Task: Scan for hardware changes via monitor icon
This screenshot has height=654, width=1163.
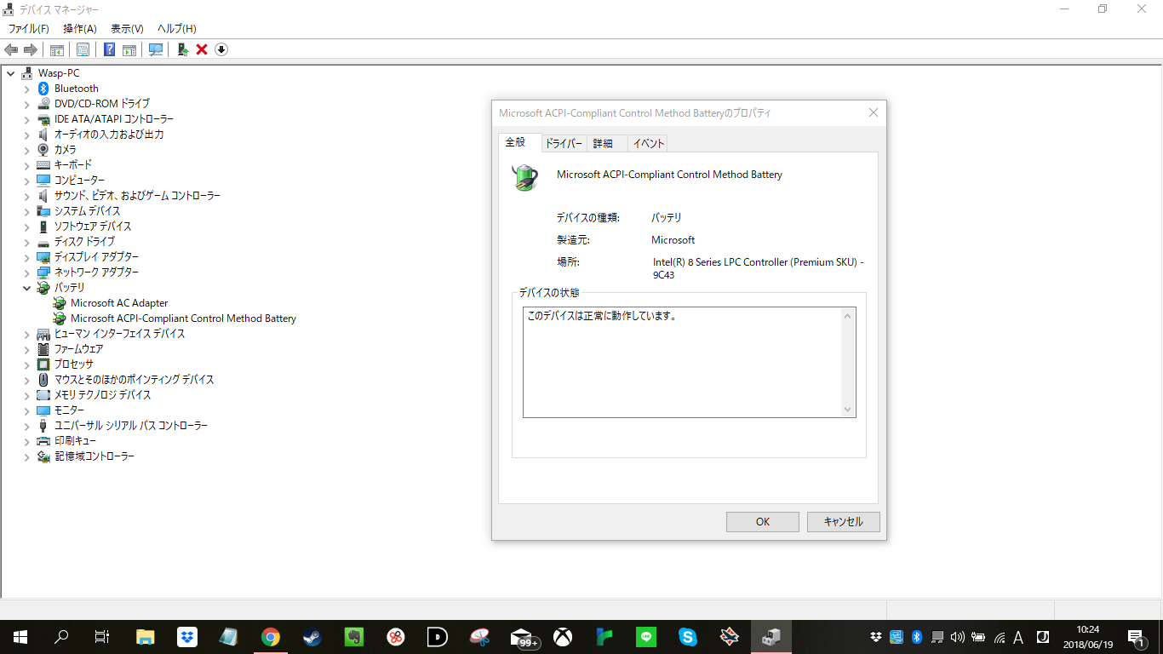Action: [x=156, y=49]
